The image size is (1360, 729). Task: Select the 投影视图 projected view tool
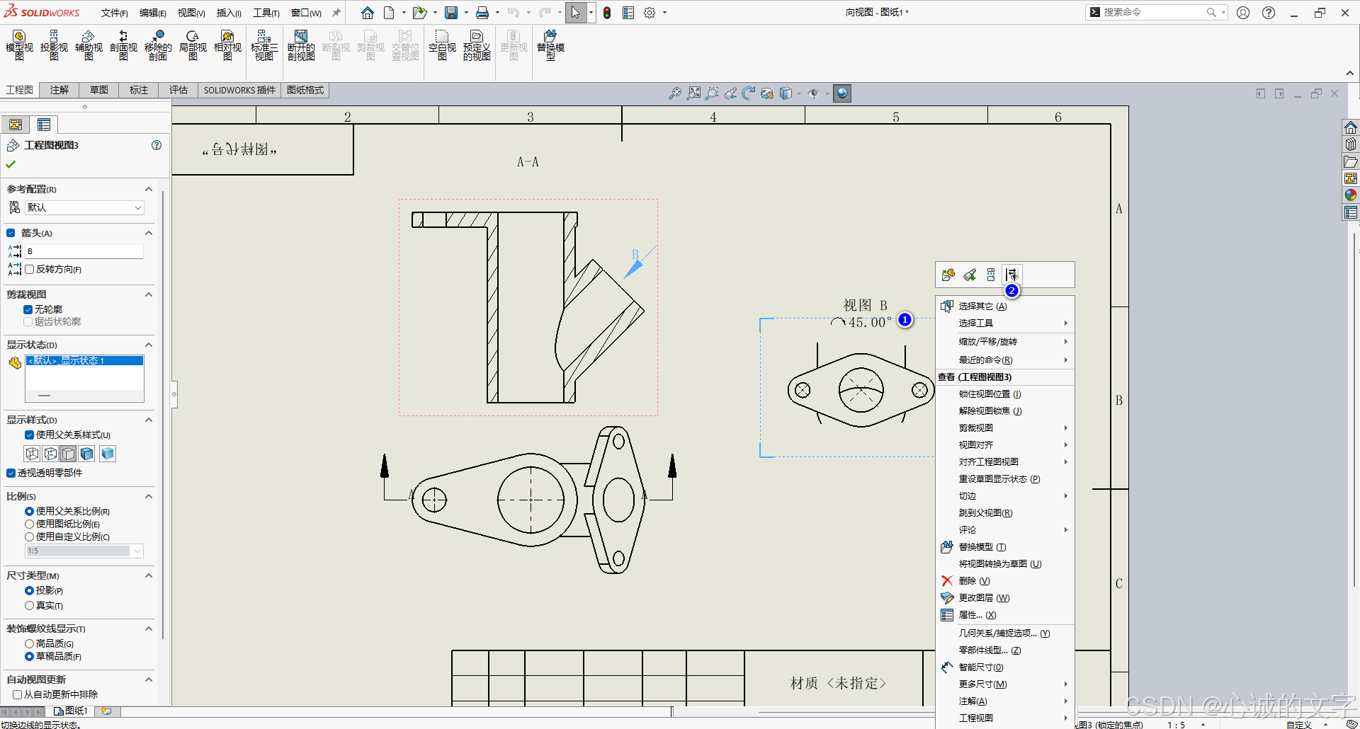[x=54, y=45]
